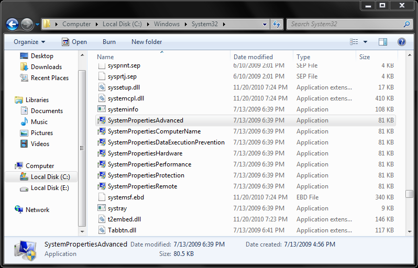Select the t2embed.dll file name
This screenshot has height=268, width=418.
(x=124, y=219)
